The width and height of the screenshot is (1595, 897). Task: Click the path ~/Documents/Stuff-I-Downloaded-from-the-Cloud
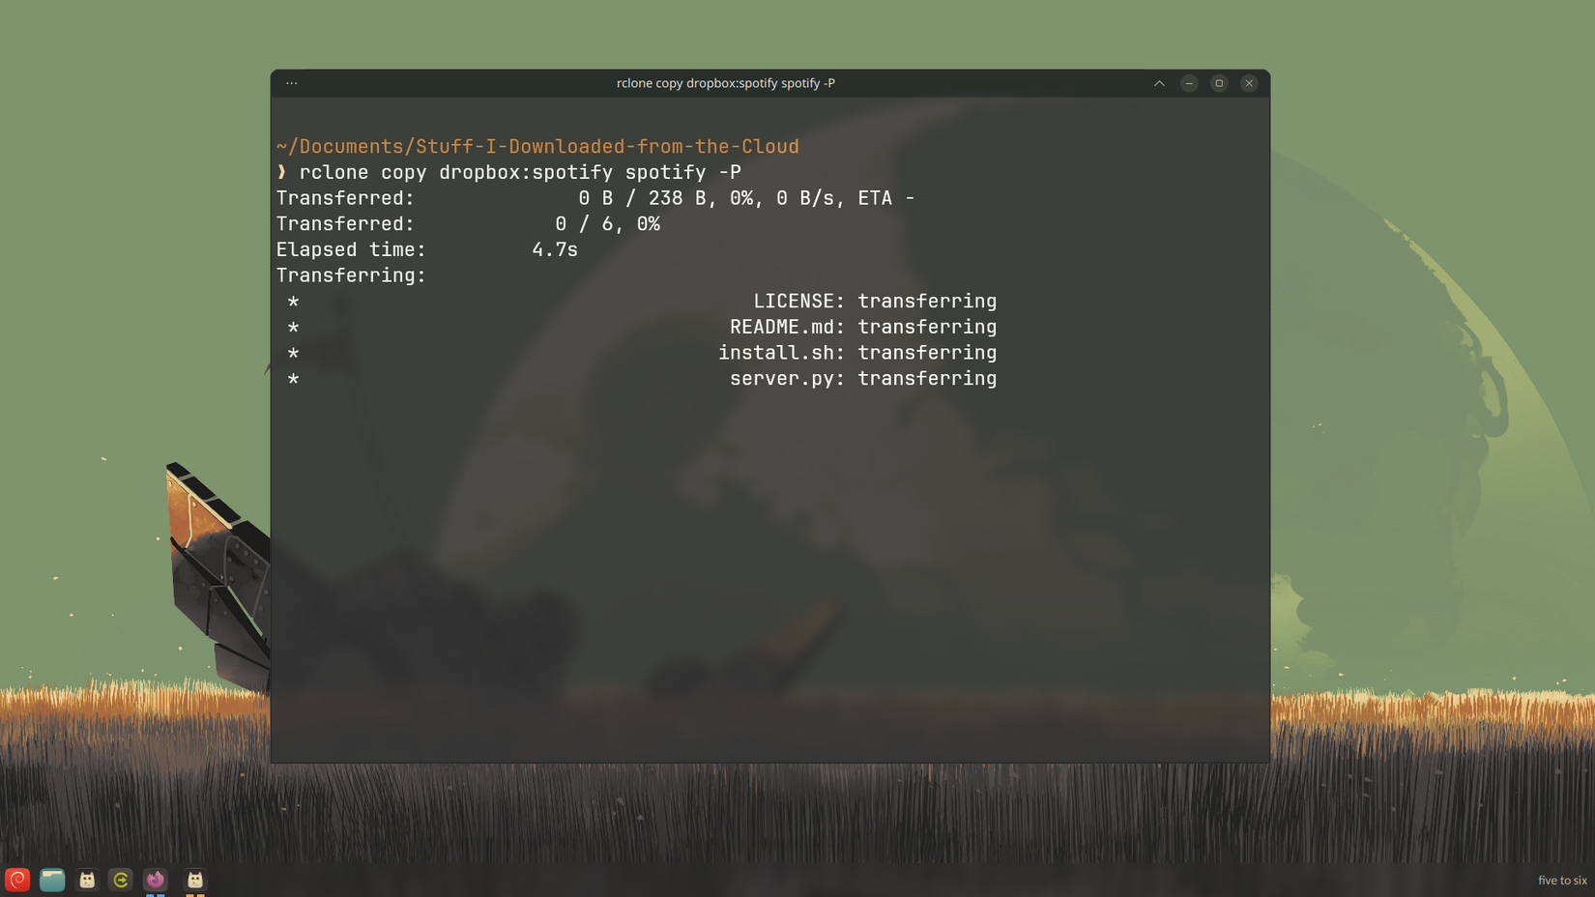pos(537,146)
